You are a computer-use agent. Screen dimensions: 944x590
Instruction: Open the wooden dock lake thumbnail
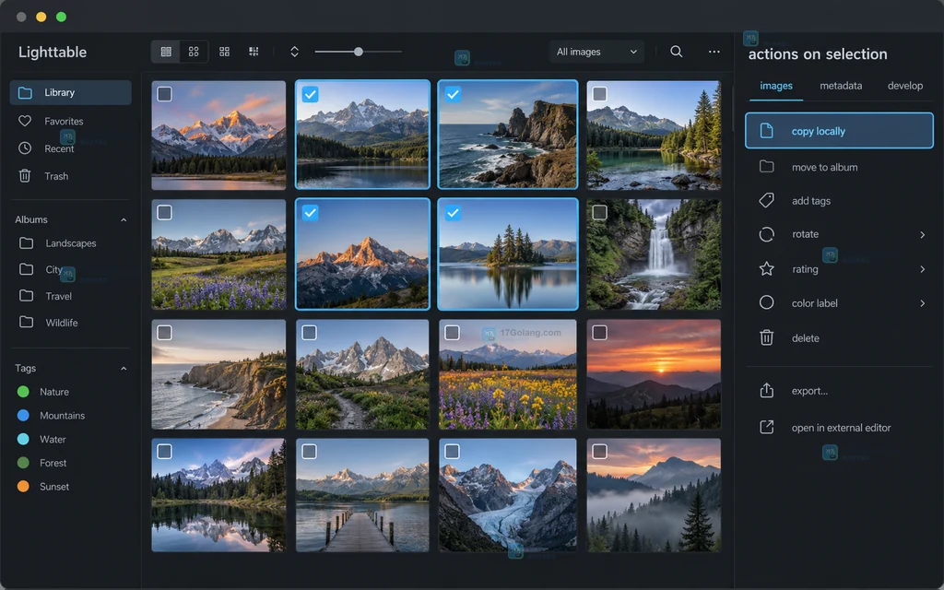tap(362, 495)
